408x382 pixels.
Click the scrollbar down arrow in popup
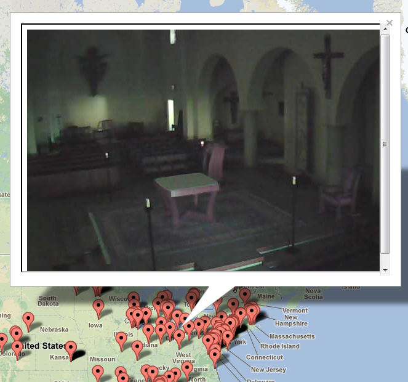385,270
